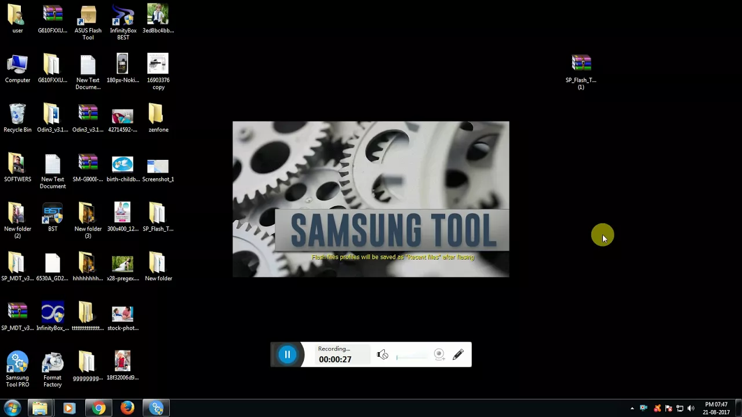Select the New folder (2) icon
Viewport: 742px width, 417px height.
pyautogui.click(x=17, y=221)
